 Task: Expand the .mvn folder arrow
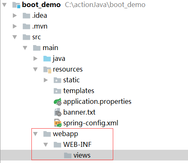tap(15, 26)
